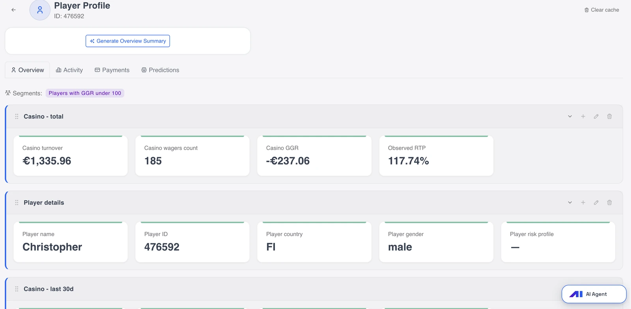Open the Payments tab
This screenshot has width=631, height=309.
pos(112,70)
